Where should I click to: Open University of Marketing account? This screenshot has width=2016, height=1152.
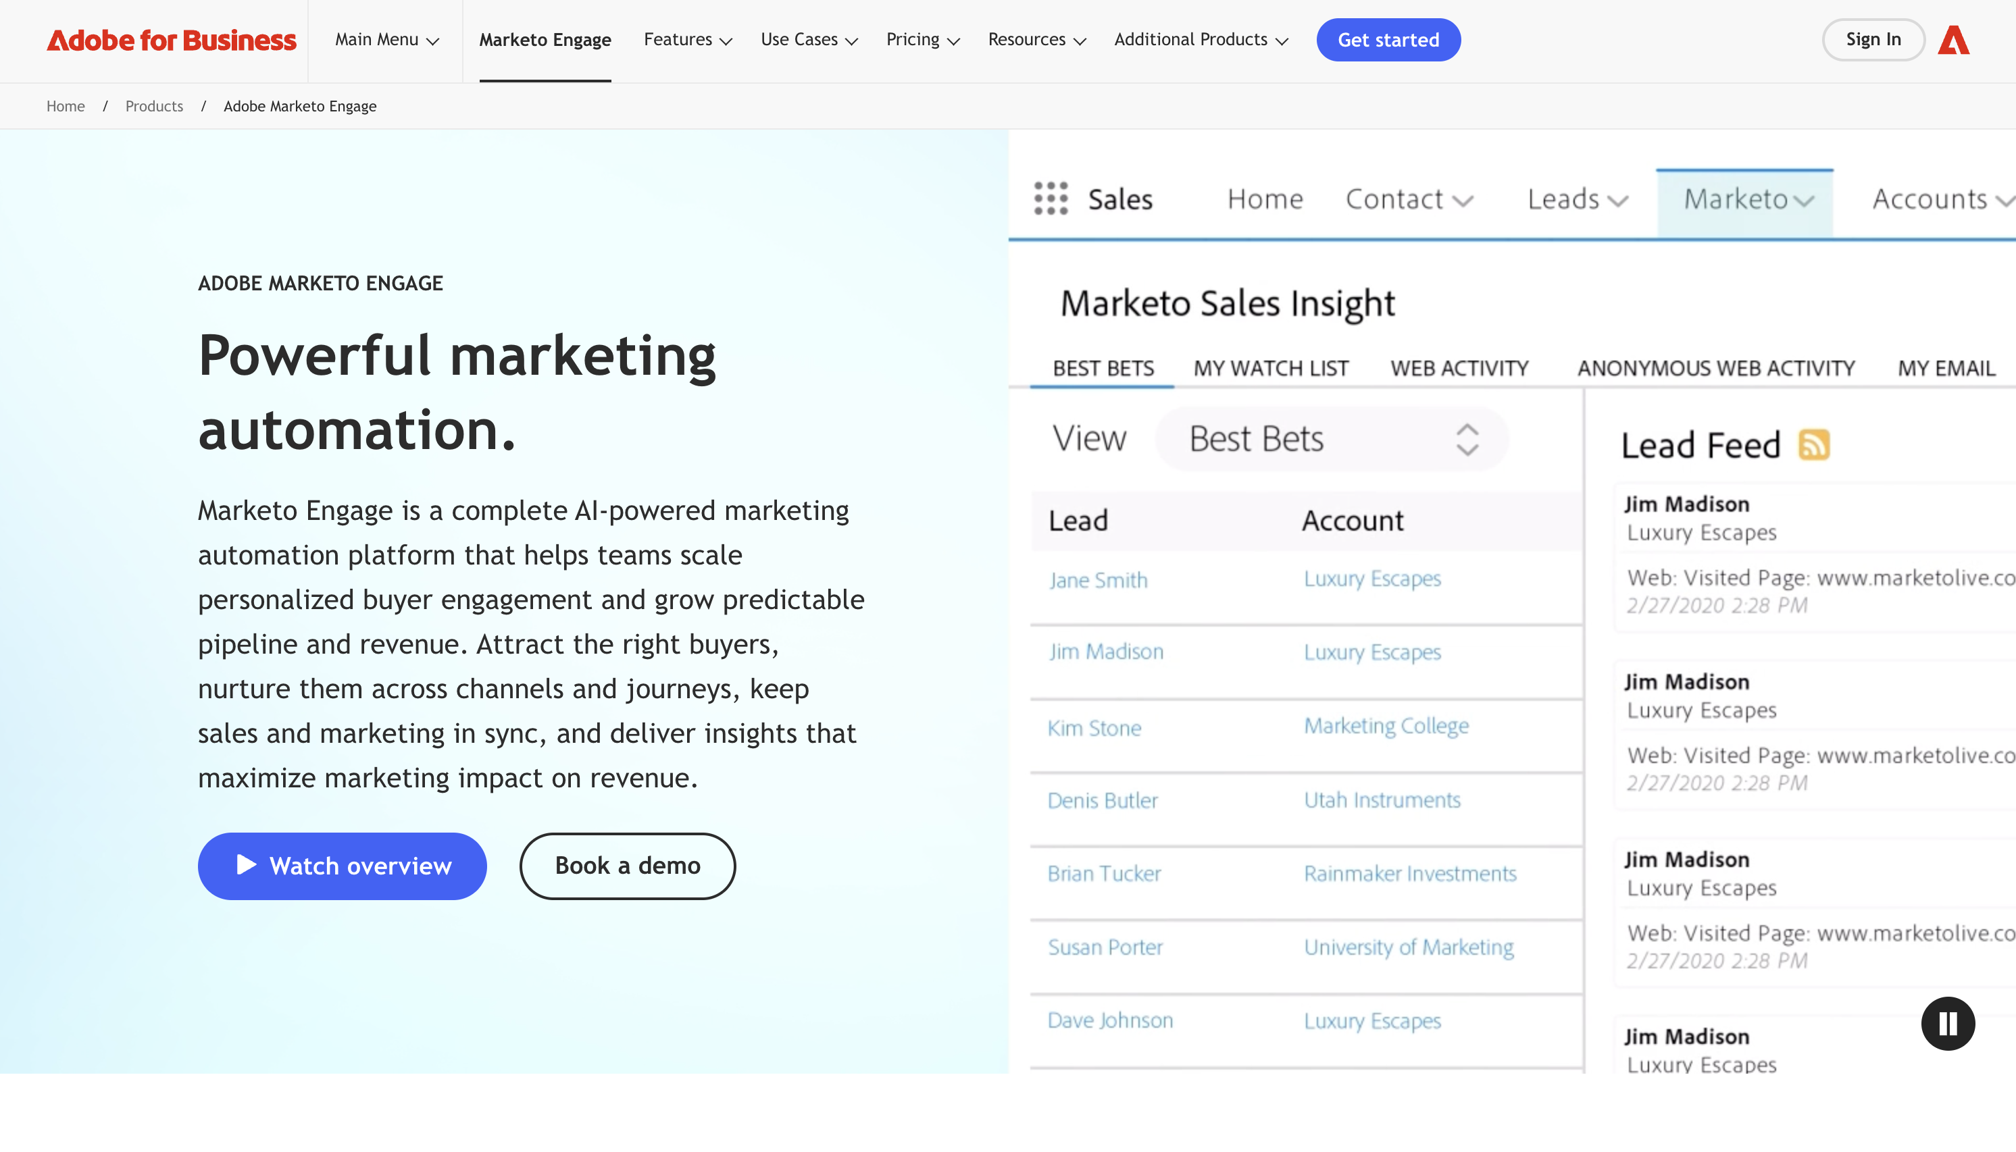[x=1409, y=947]
